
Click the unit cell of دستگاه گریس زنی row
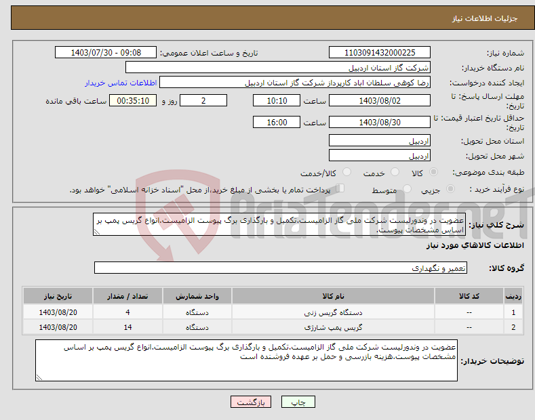[x=197, y=312]
